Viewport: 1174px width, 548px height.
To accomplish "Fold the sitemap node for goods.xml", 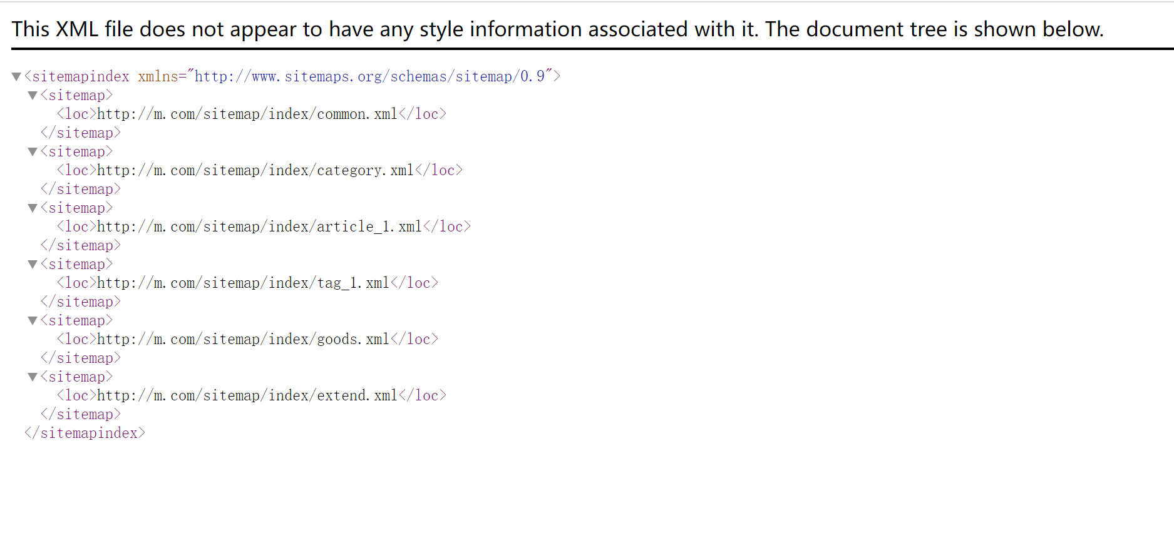I will (33, 321).
